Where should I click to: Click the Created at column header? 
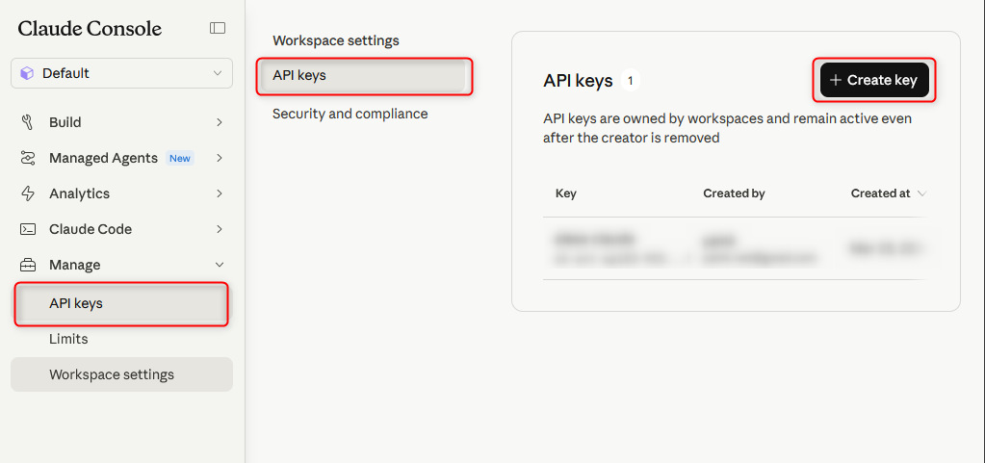pos(881,193)
